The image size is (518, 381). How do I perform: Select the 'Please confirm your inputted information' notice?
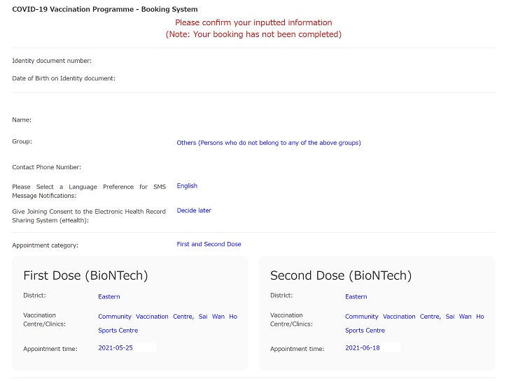253,22
